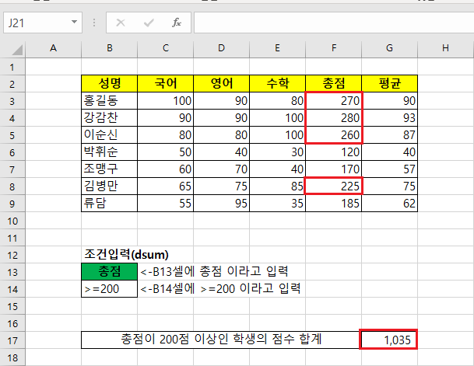Click 류담's English score 95

221,203
